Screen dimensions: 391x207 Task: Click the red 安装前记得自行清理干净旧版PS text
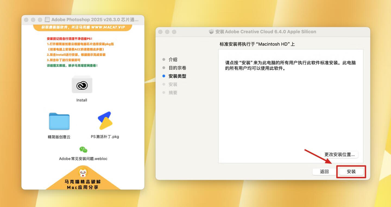pyautogui.click(x=70, y=39)
